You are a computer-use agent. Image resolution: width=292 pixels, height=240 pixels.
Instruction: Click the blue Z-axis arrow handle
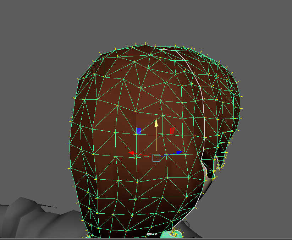tap(179, 153)
